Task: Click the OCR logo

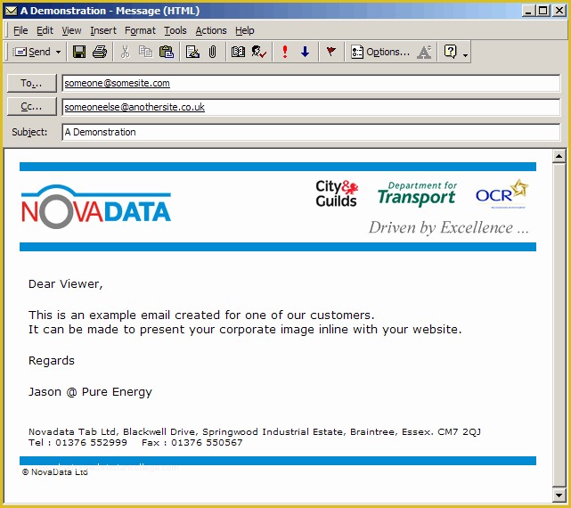Action: [502, 193]
